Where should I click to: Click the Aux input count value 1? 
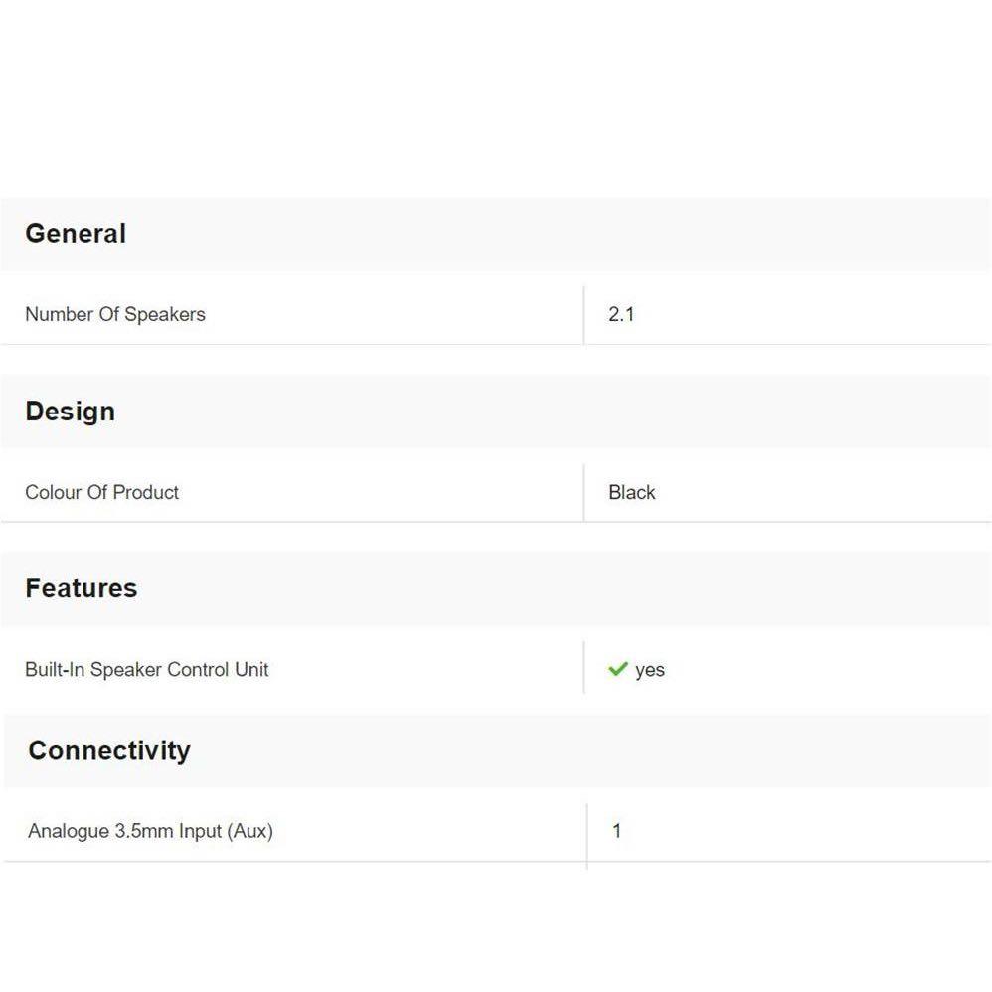617,831
